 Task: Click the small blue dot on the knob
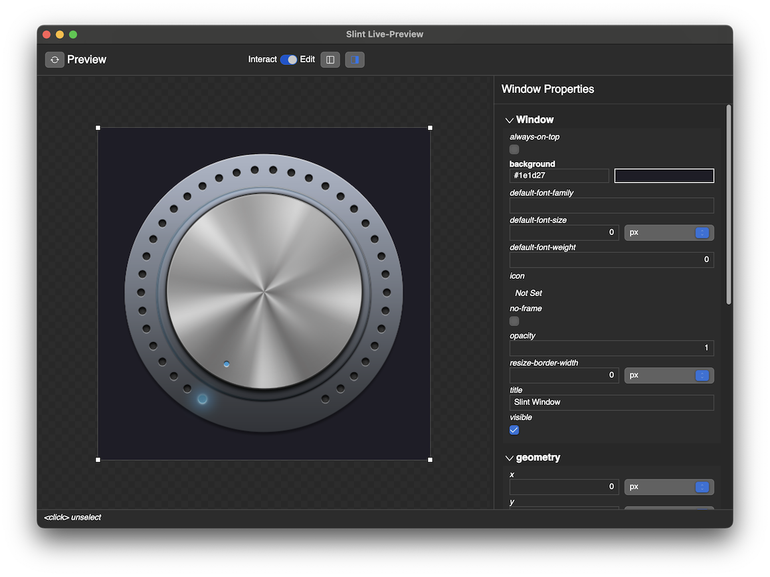pyautogui.click(x=227, y=364)
